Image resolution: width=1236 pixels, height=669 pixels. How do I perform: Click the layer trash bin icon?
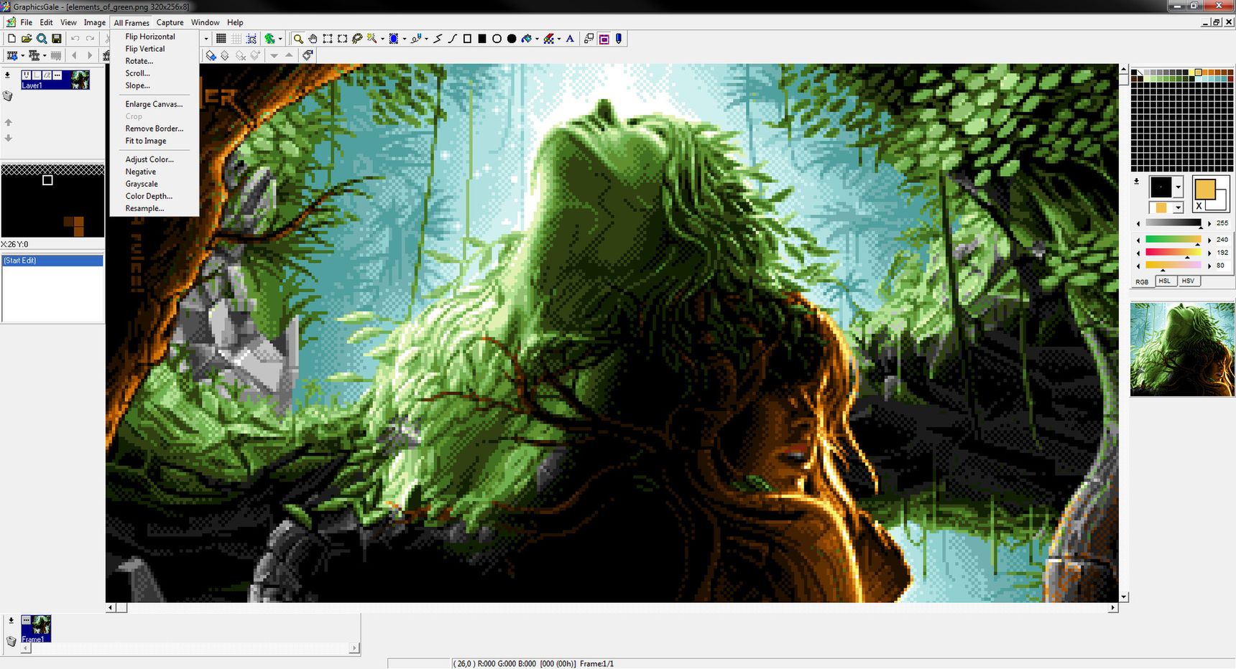pos(7,95)
